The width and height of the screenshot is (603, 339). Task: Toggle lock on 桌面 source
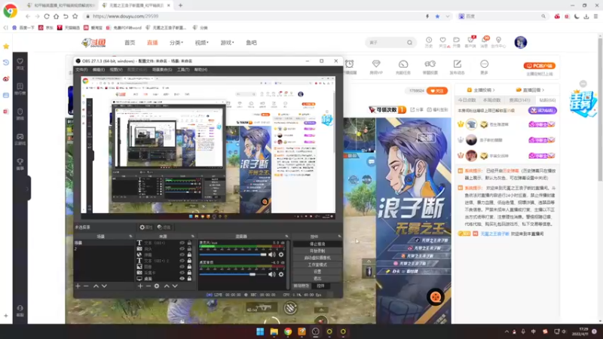tap(189, 278)
